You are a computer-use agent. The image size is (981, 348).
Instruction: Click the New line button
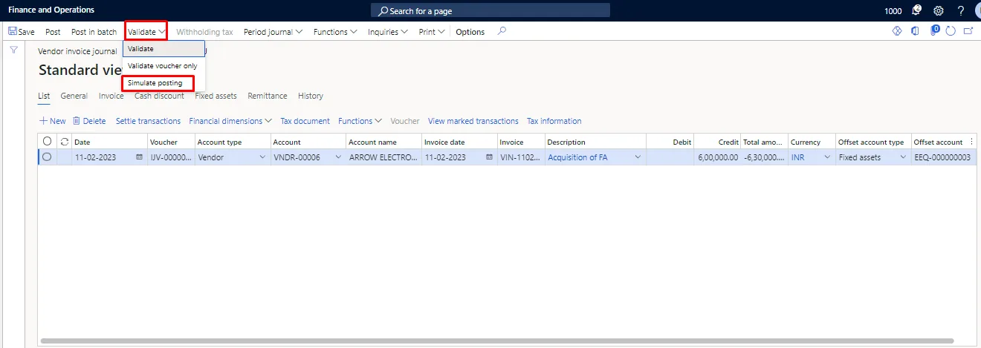[x=52, y=121]
